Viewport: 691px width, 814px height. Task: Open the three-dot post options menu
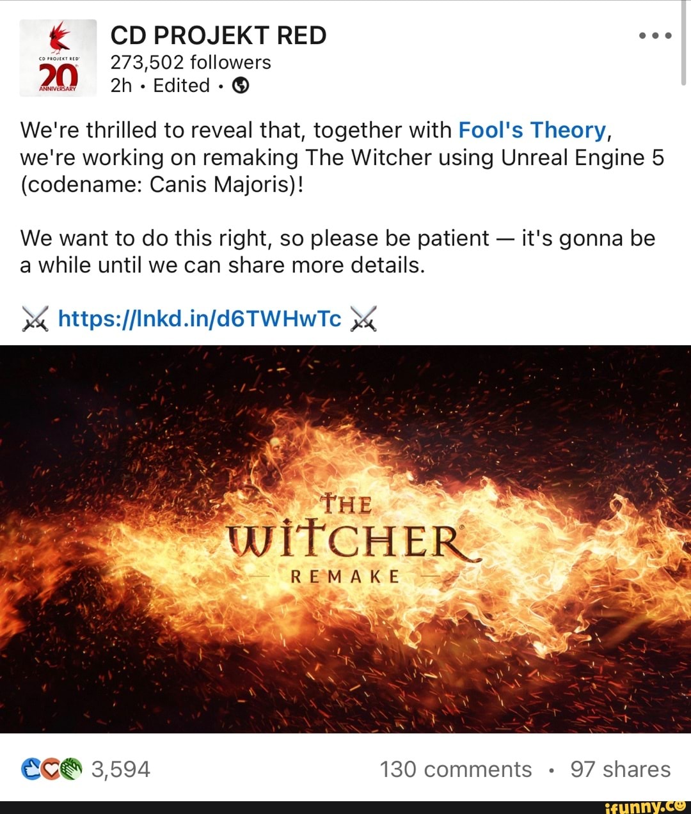coord(655,36)
